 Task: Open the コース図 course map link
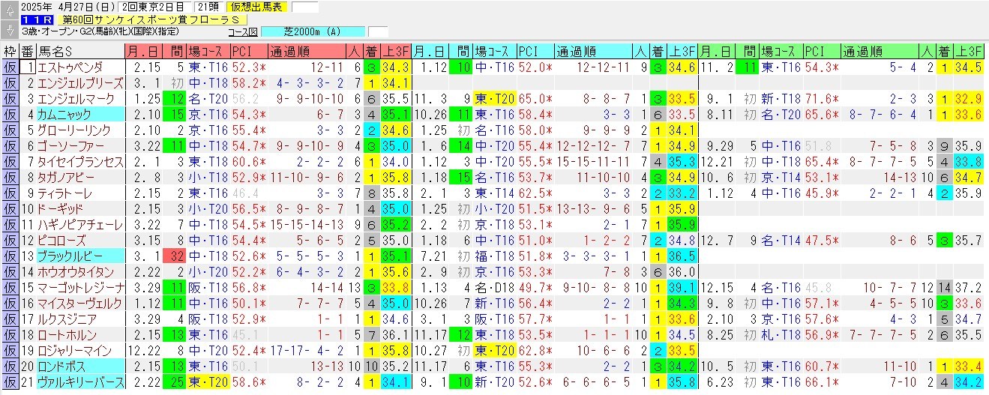pyautogui.click(x=242, y=32)
